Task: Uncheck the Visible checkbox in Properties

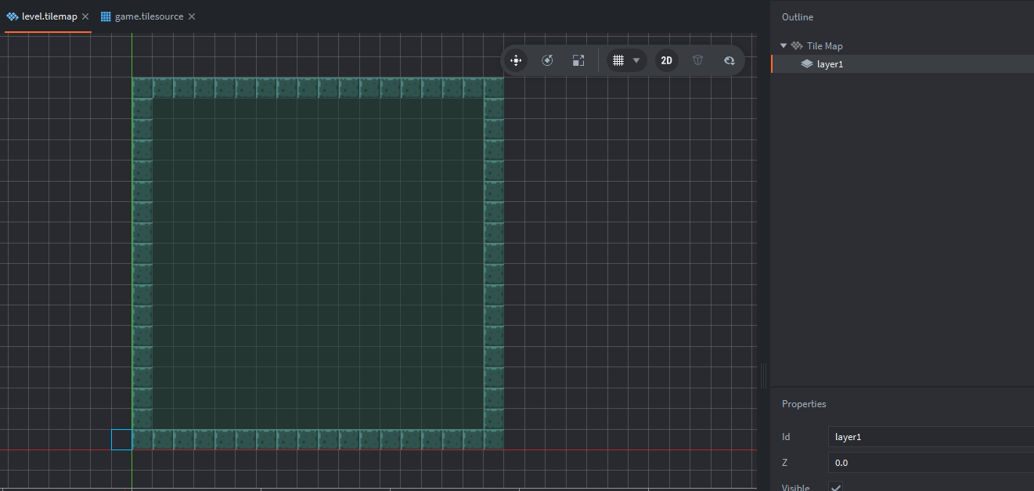Action: 835,487
